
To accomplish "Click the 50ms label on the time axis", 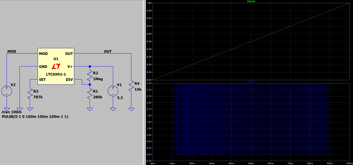I will [x=251, y=163].
